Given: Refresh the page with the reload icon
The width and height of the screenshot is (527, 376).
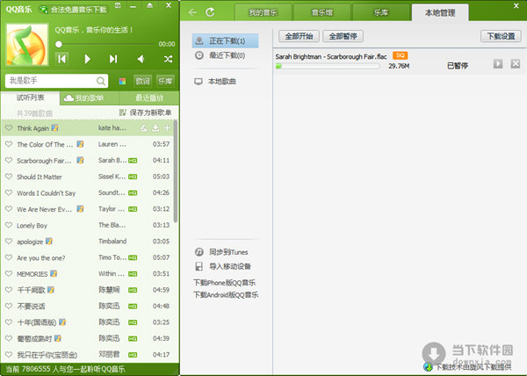Looking at the screenshot, I should [211, 12].
